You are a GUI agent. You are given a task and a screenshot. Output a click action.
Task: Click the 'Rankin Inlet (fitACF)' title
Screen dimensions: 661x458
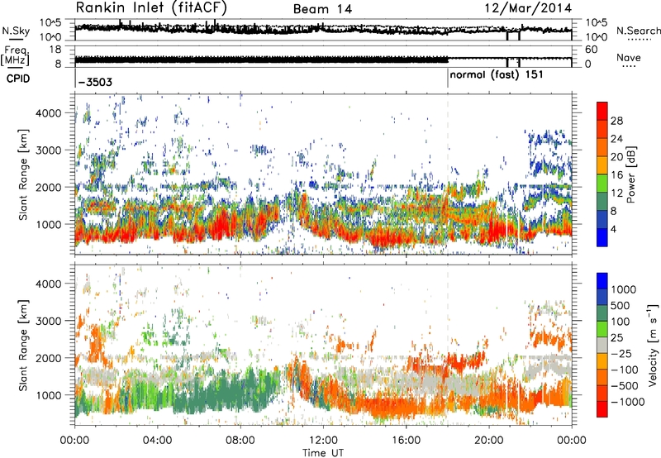tap(151, 8)
